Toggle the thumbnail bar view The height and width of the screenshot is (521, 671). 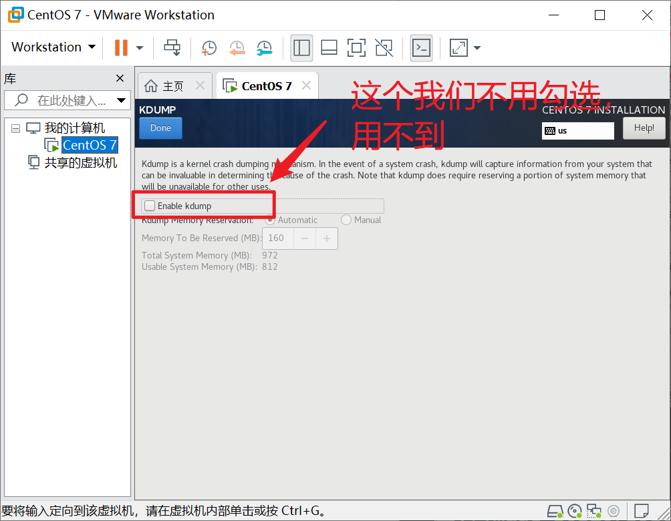(x=329, y=47)
